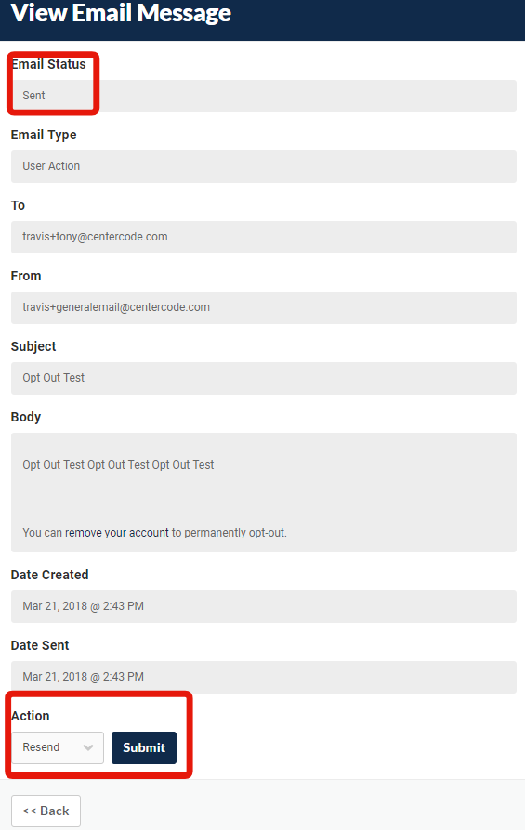Click the Submit button
Viewport: 525px width, 830px height.
tap(144, 747)
